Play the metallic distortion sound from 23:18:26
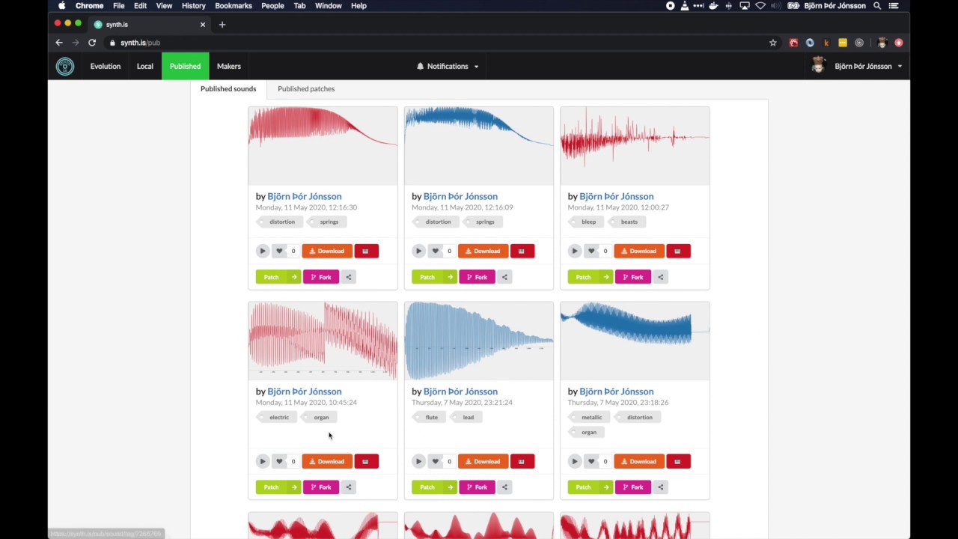 [x=575, y=461]
